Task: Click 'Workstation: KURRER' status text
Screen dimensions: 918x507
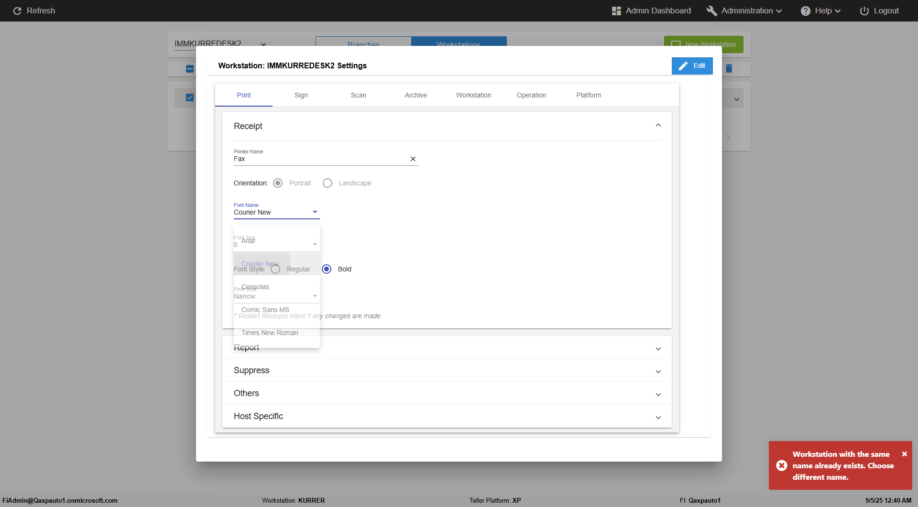Action: (x=293, y=500)
